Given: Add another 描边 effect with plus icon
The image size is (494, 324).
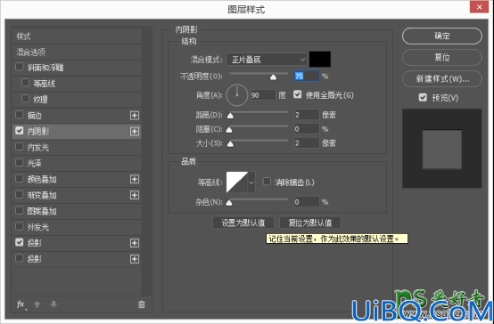Looking at the screenshot, I should (x=135, y=116).
